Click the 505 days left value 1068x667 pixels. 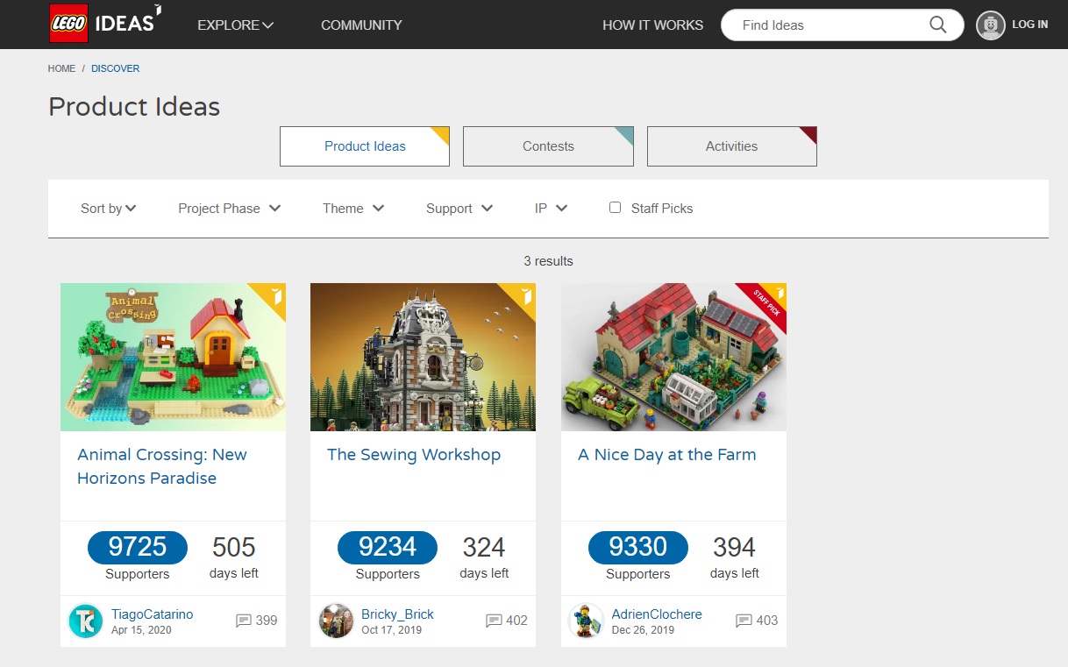[234, 548]
